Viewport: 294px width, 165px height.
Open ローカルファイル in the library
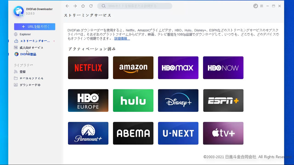click(x=32, y=78)
